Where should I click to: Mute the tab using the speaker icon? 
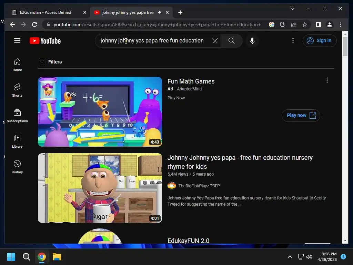[x=160, y=12]
